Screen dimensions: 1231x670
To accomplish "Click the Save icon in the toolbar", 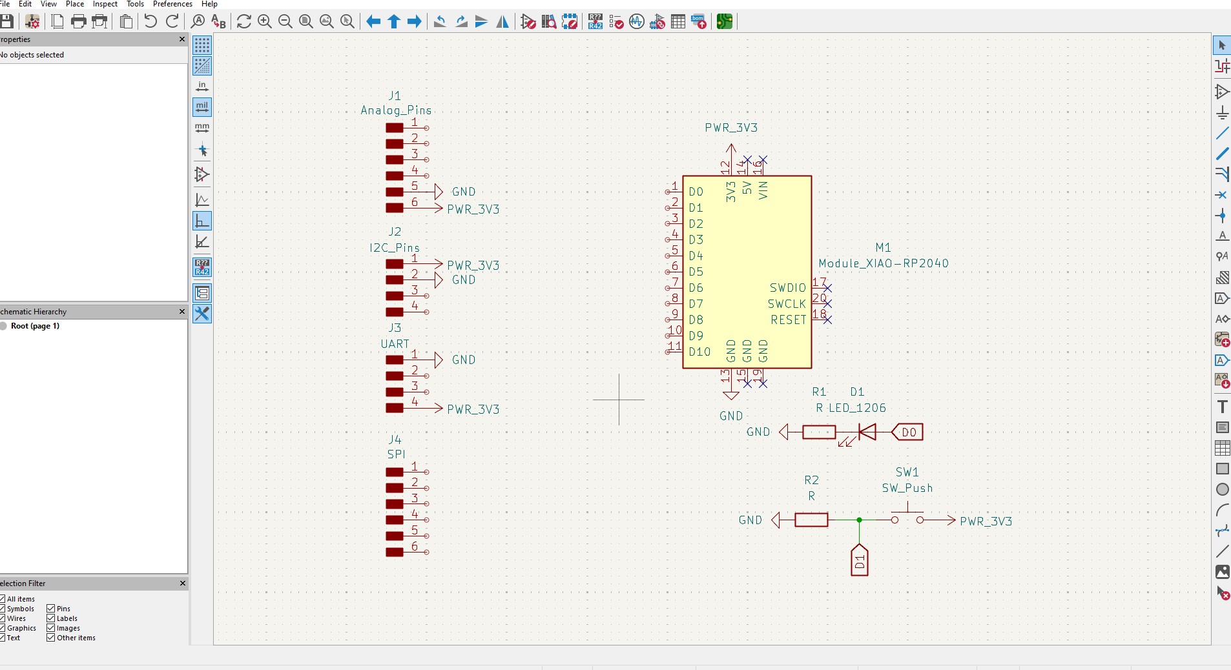I will pyautogui.click(x=6, y=21).
